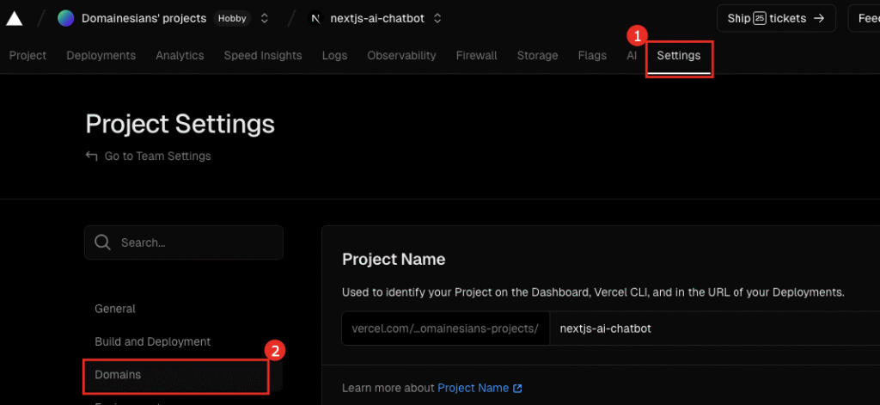Focus the settings Search field
Viewport: 880px width, 405px height.
[184, 242]
